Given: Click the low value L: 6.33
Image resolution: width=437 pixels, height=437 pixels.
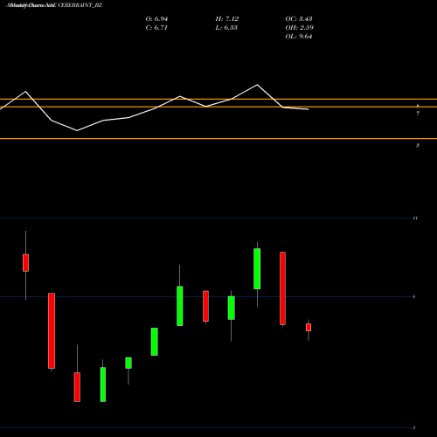Looking at the screenshot, I should coord(226,28).
